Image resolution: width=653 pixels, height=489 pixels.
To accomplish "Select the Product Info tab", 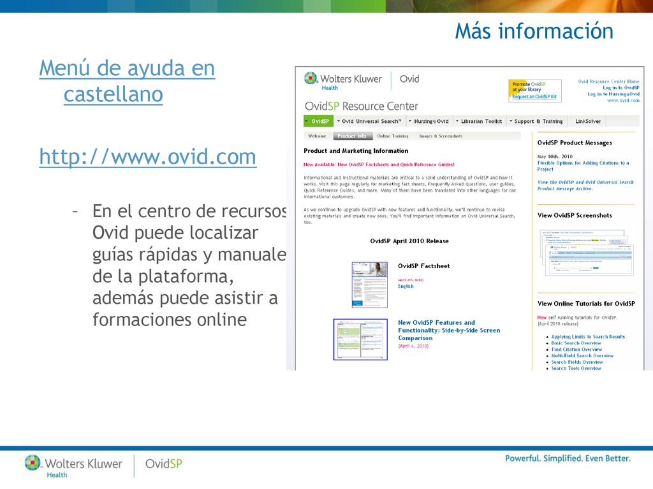I will (x=351, y=136).
